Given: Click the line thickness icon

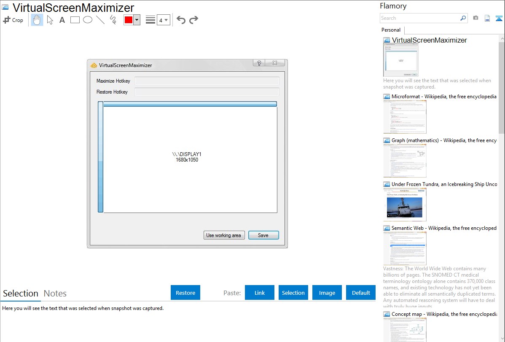Looking at the screenshot, I should 150,20.
